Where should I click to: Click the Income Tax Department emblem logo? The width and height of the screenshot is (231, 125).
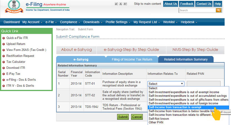[14, 6]
